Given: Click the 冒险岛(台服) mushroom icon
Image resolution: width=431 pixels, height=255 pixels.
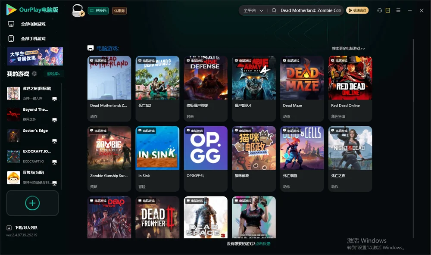Looking at the screenshot, I should [x=13, y=177].
